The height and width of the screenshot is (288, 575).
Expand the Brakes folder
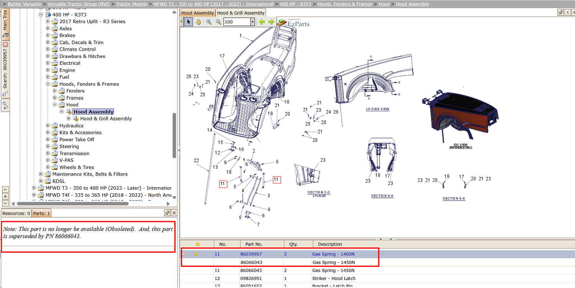click(48, 35)
